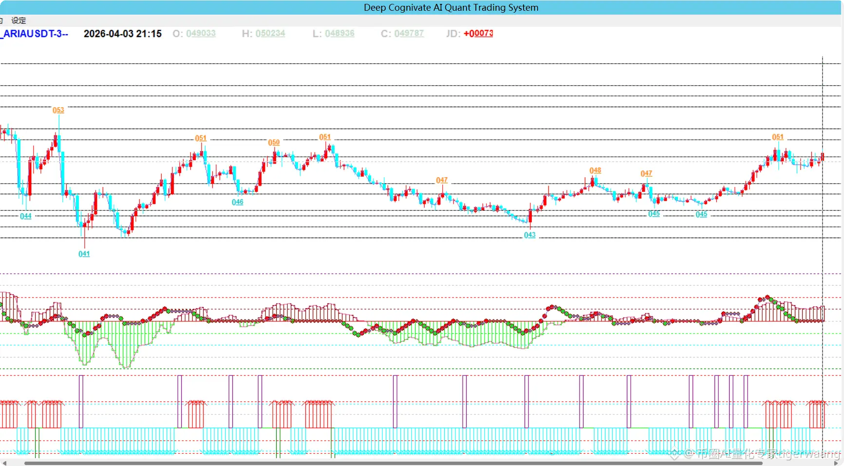Click the 053 peak price label
Screen dimensions: 844x466
tap(58, 110)
